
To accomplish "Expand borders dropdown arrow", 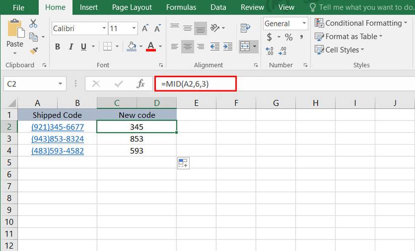I will [x=117, y=47].
